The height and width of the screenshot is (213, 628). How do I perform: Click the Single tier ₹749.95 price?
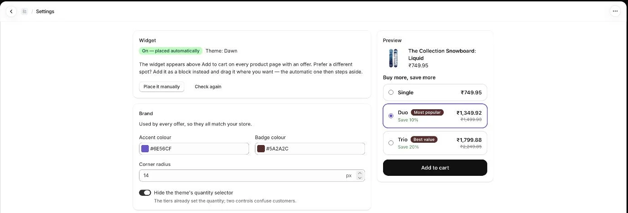471,92
